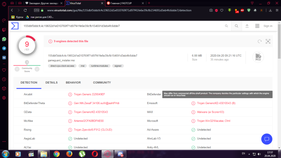Open the chat bubble button
Screen dimensions: 281x158
[267, 139]
